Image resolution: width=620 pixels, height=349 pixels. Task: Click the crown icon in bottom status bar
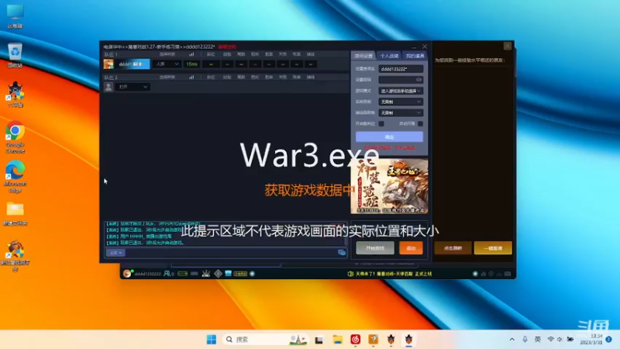pyautogui.click(x=206, y=274)
